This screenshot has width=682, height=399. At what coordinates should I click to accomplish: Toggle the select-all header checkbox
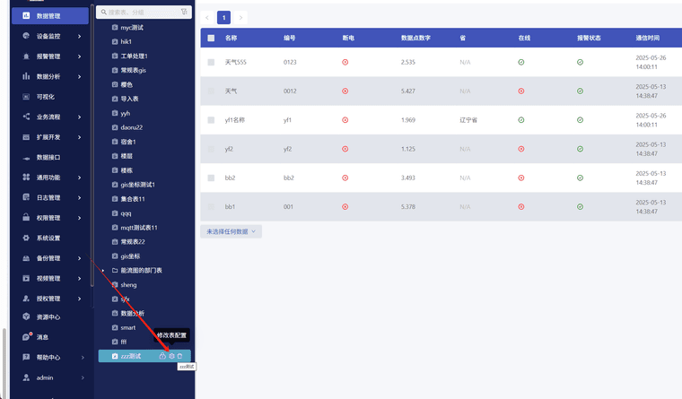click(x=211, y=38)
